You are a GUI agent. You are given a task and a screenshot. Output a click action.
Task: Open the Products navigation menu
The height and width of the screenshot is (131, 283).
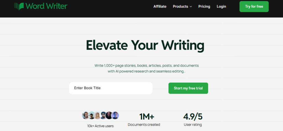click(x=180, y=6)
